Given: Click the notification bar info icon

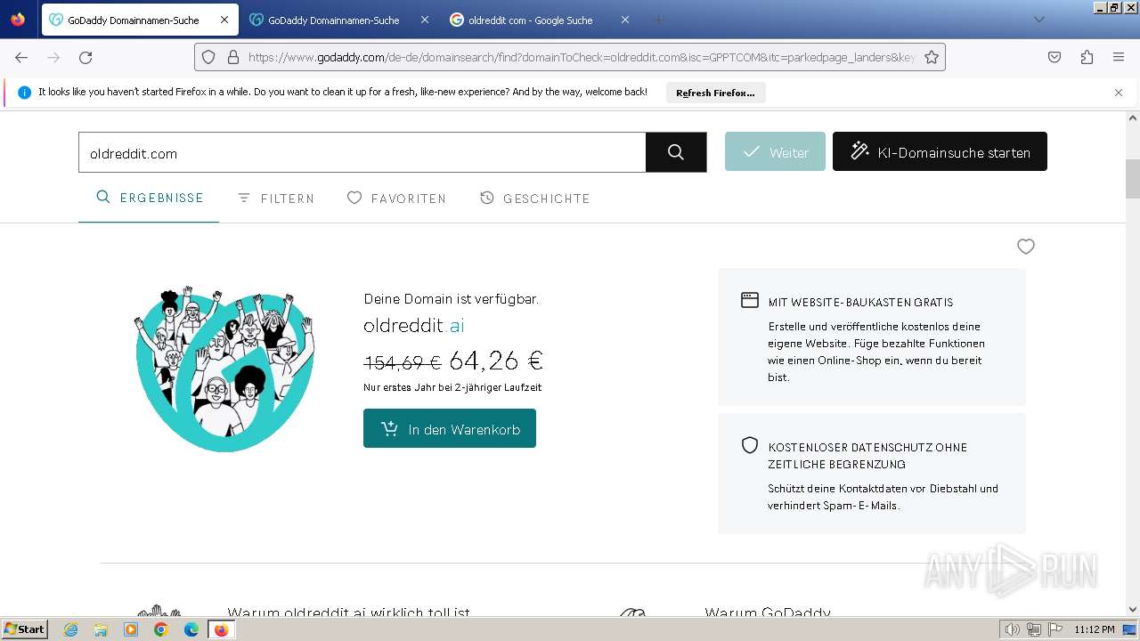Looking at the screenshot, I should tap(24, 93).
